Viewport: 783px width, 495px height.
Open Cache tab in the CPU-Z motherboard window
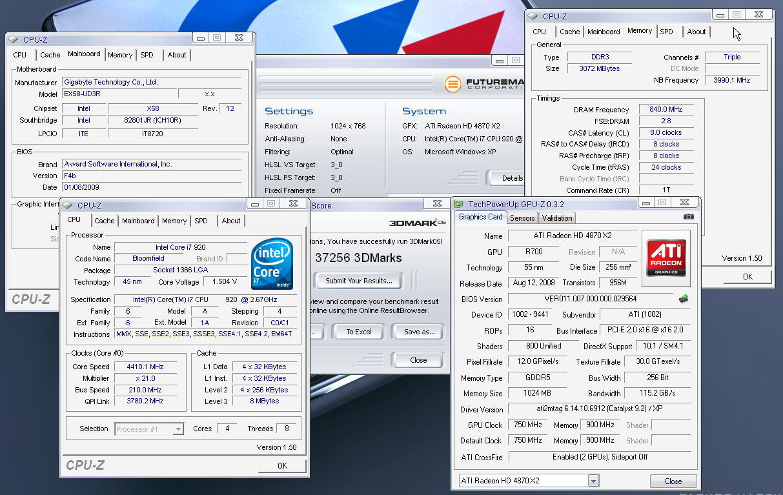[x=50, y=55]
